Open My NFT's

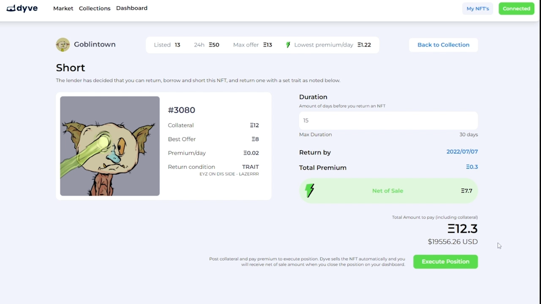[478, 8]
